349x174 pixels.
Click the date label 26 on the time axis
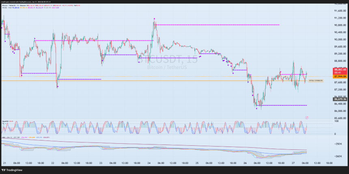[x=245, y=163]
